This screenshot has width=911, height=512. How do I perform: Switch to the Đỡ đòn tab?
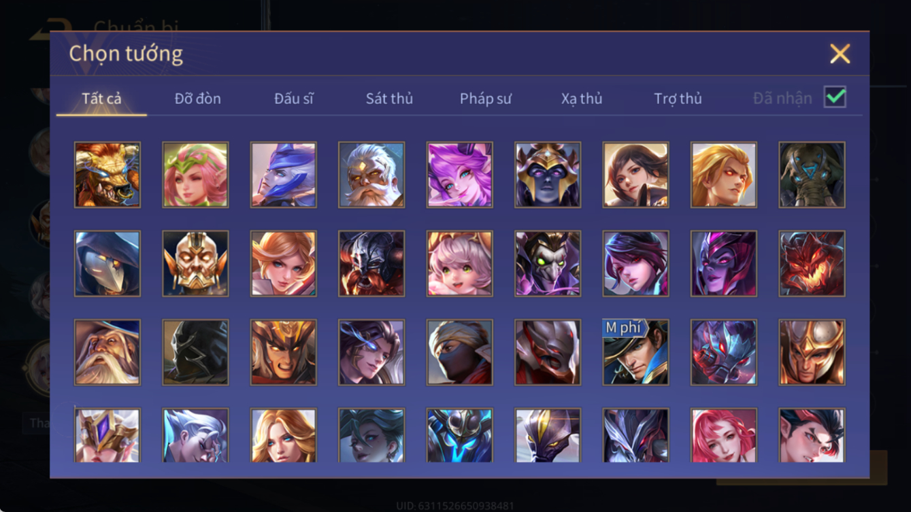198,99
